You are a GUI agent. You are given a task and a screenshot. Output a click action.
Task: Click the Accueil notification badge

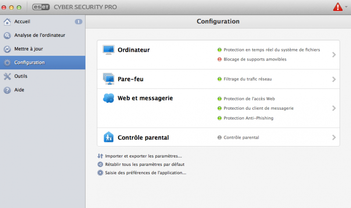pyautogui.click(x=79, y=22)
